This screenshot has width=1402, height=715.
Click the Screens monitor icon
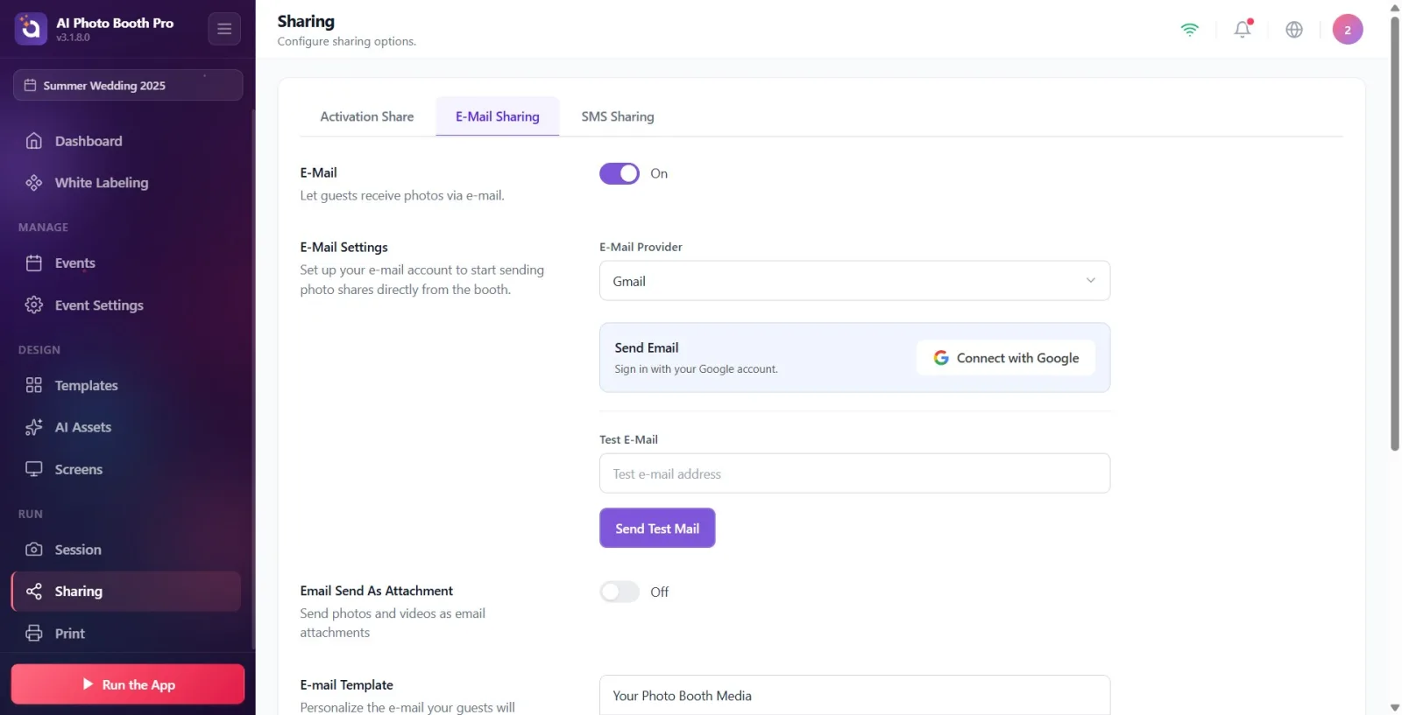34,469
